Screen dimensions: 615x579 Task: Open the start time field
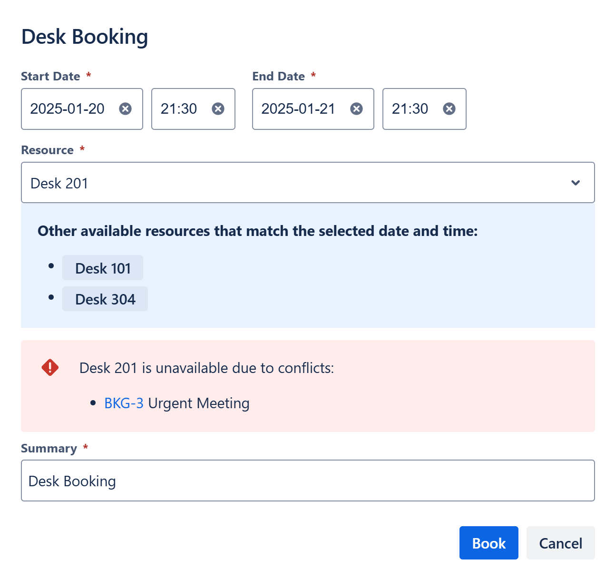click(x=180, y=109)
